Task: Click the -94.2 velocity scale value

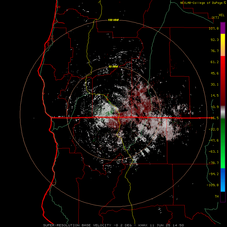Action: tap(214, 174)
